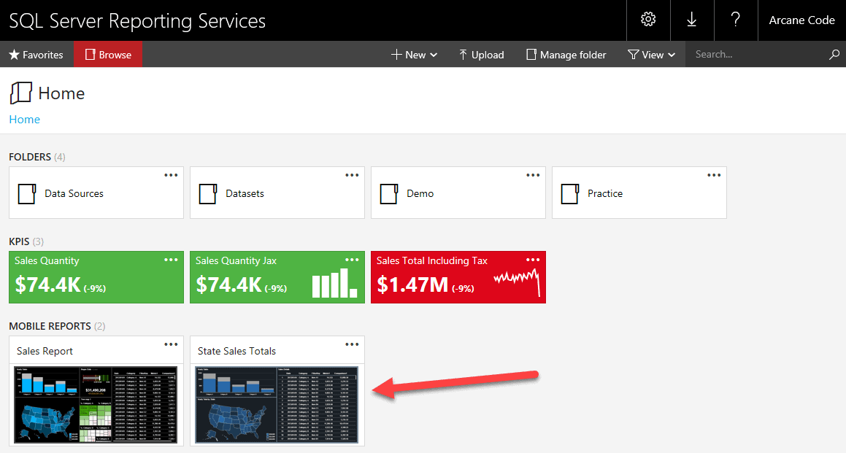Click the sparkline in Sales Total Including Tax
Image resolution: width=846 pixels, height=453 pixels.
(517, 282)
